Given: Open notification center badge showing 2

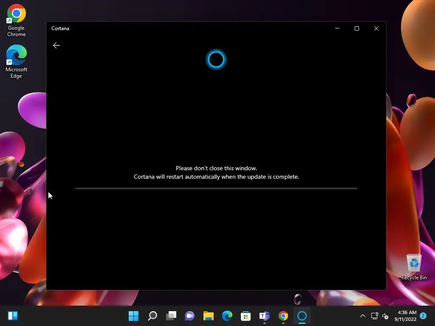Looking at the screenshot, I should coord(423,316).
